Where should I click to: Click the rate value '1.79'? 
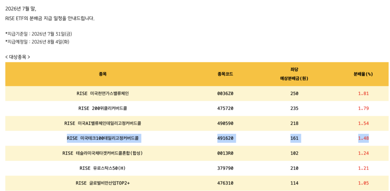pos(363,108)
